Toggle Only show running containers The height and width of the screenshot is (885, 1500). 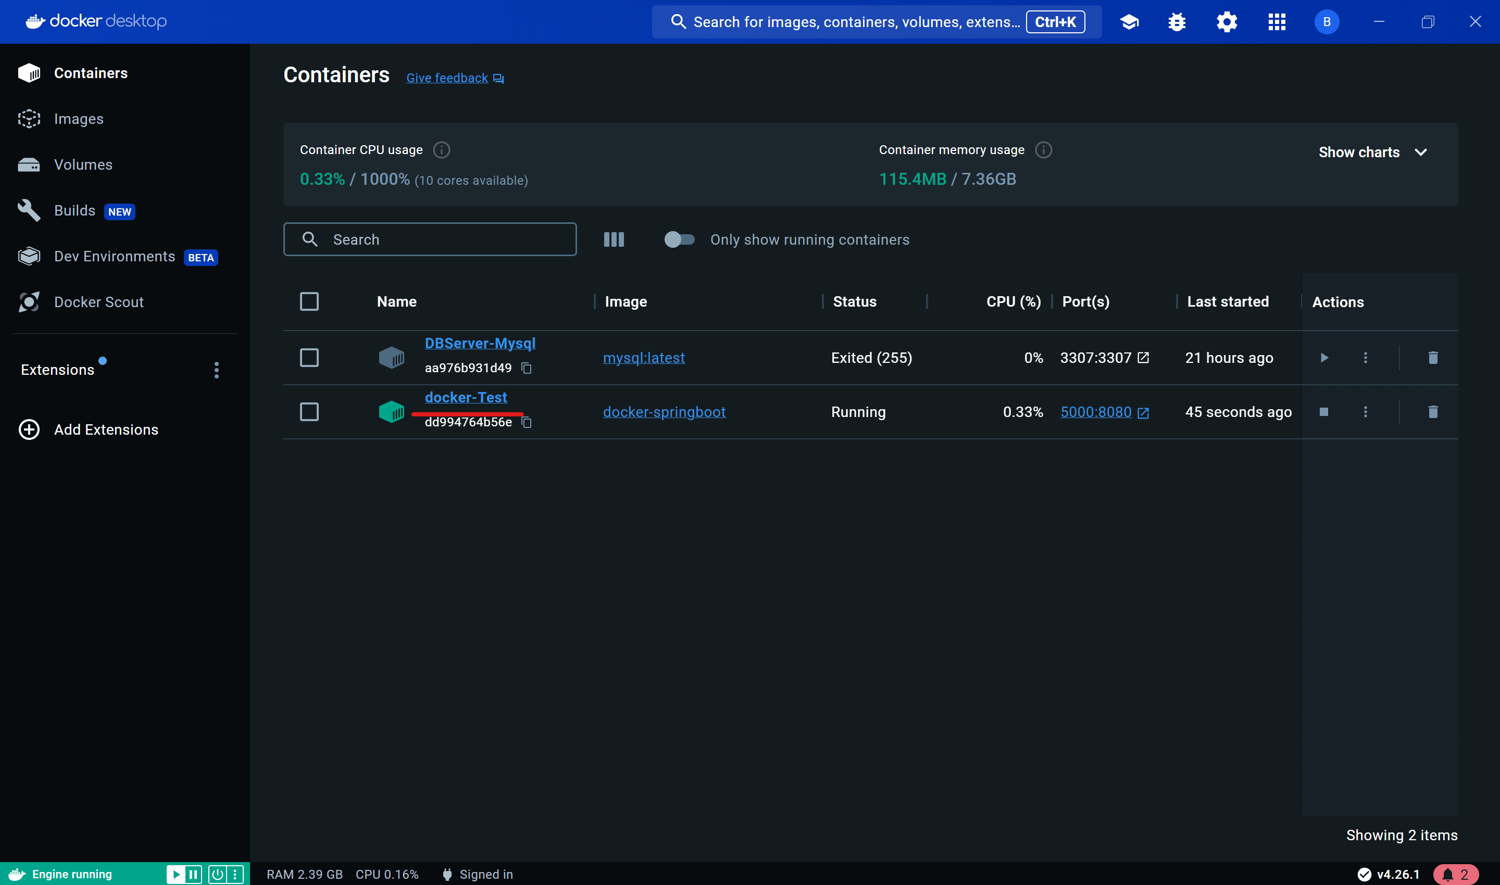click(x=679, y=240)
